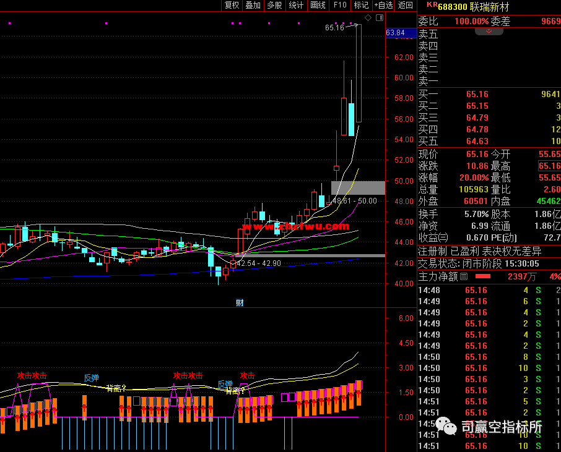
Task: Expand the order book with red chevron
Action: 489,30
